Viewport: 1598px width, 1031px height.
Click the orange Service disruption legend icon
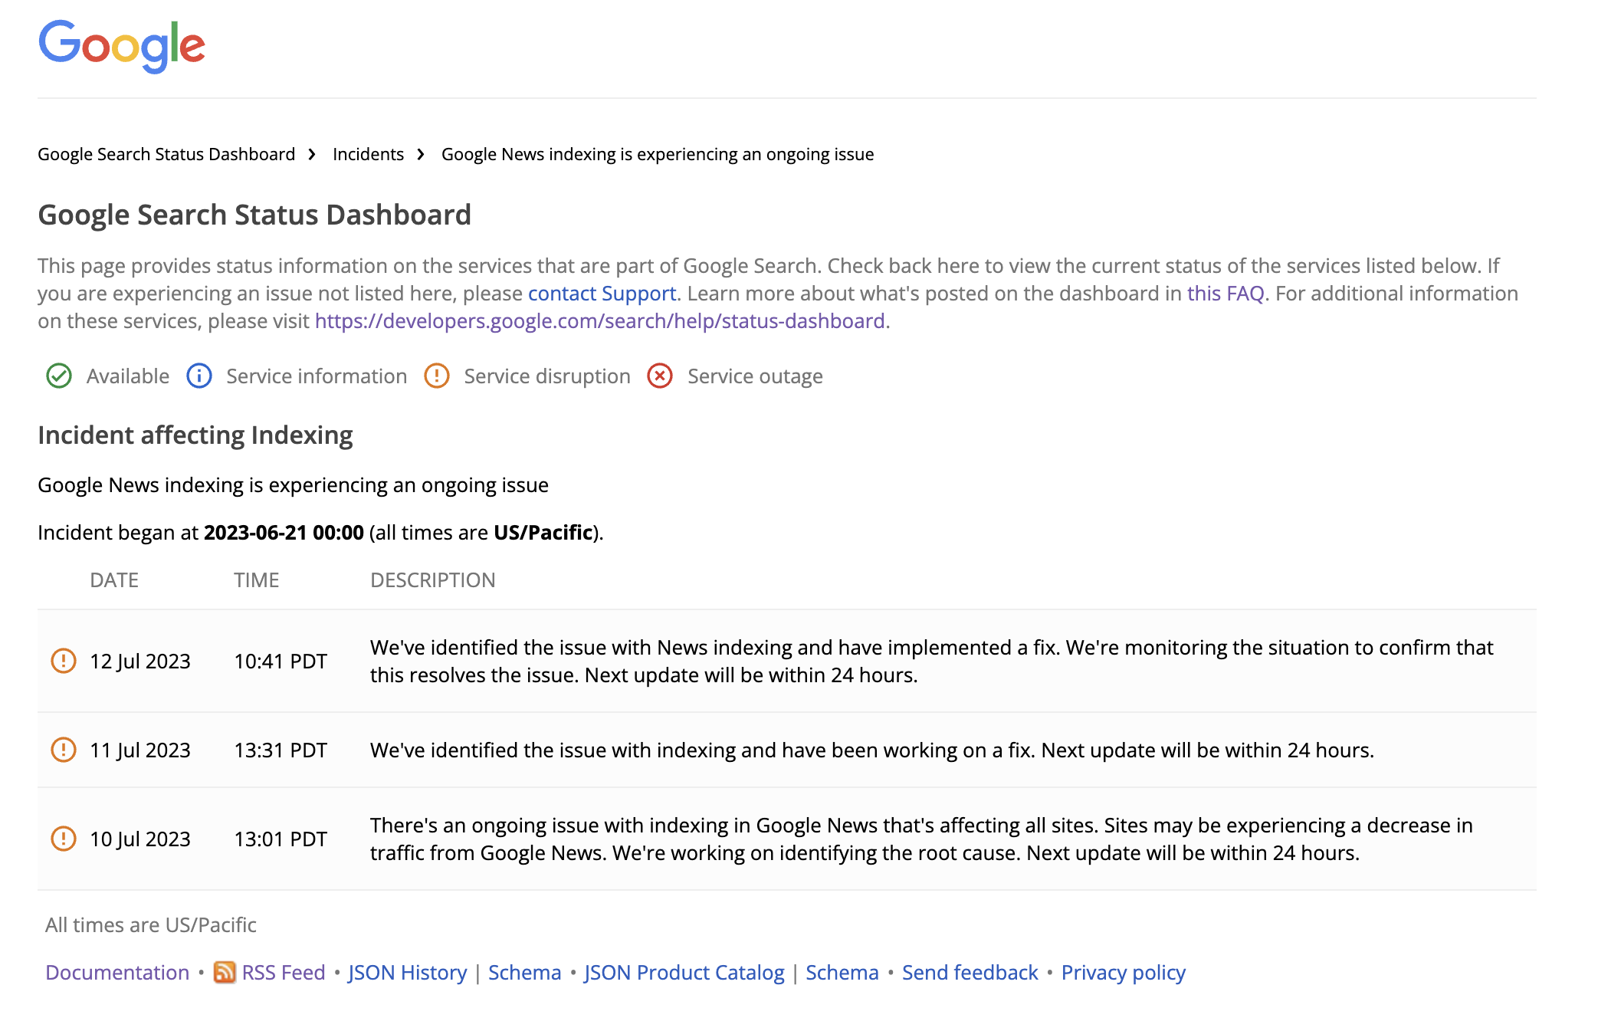[x=437, y=376]
